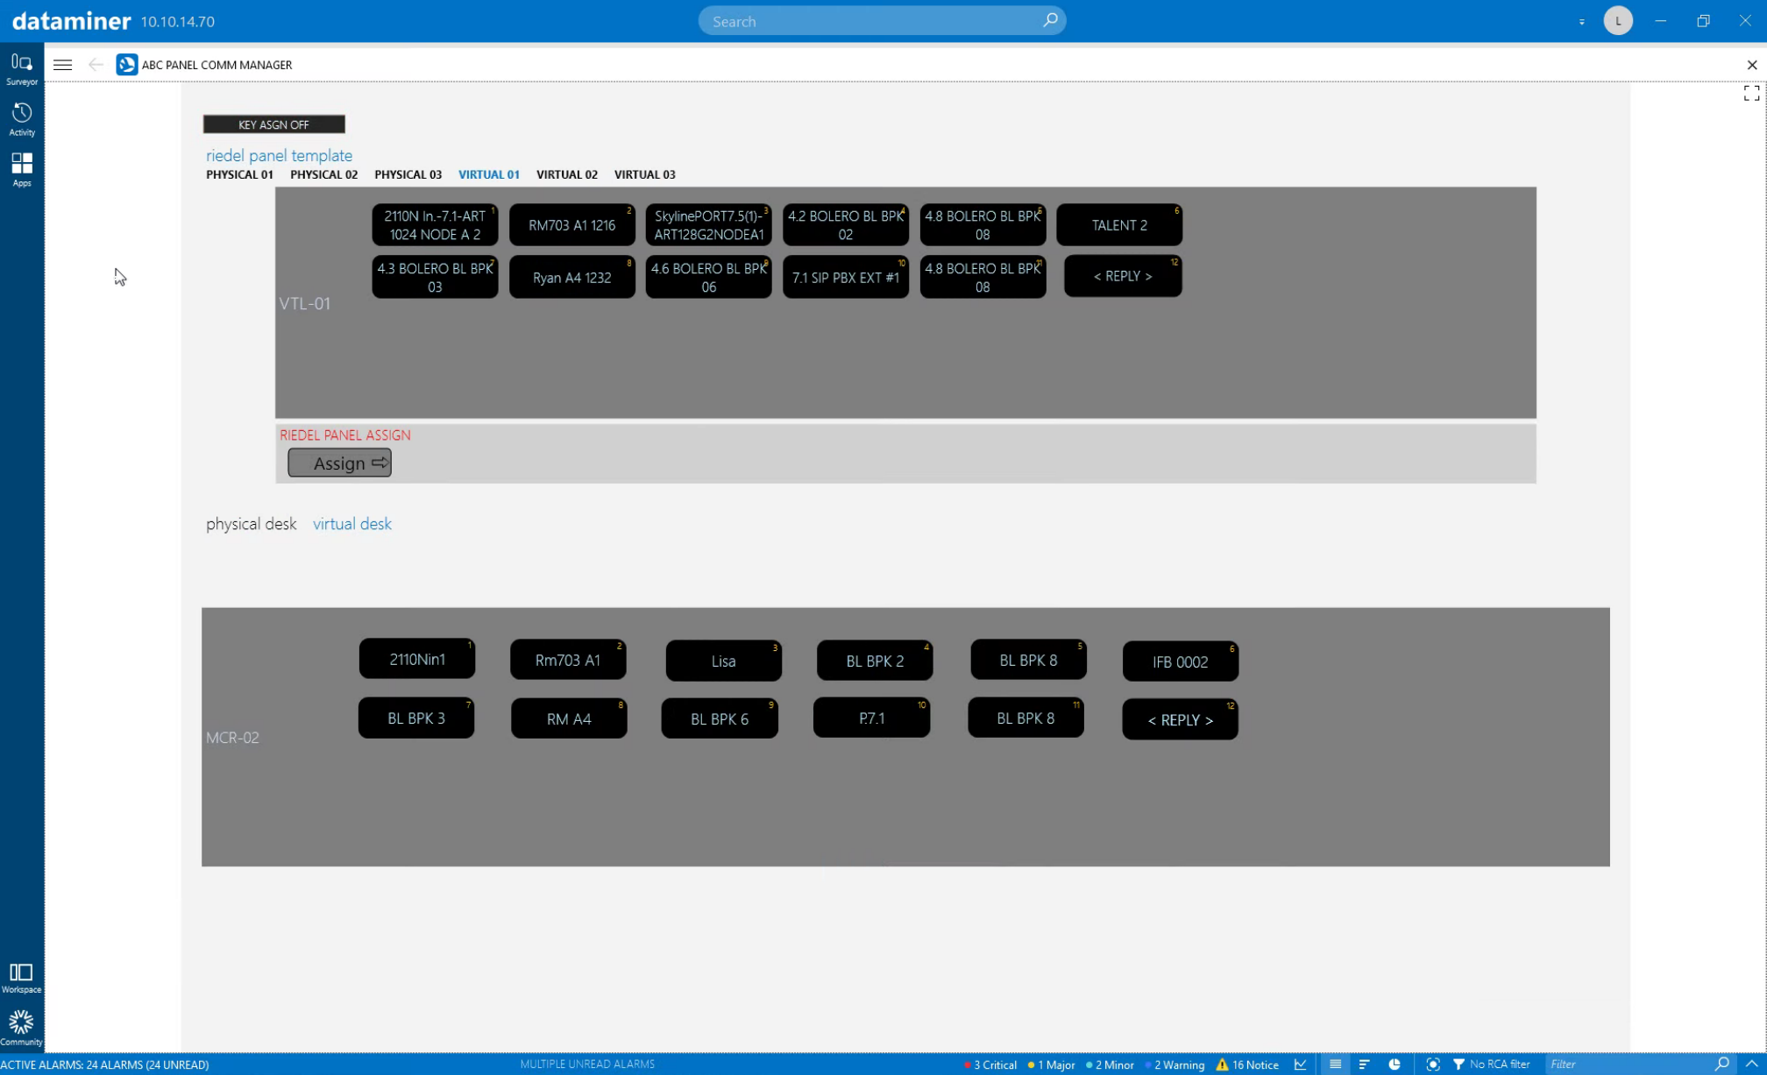Click the alarm Filter input field
The height and width of the screenshot is (1075, 1767).
(x=1628, y=1064)
